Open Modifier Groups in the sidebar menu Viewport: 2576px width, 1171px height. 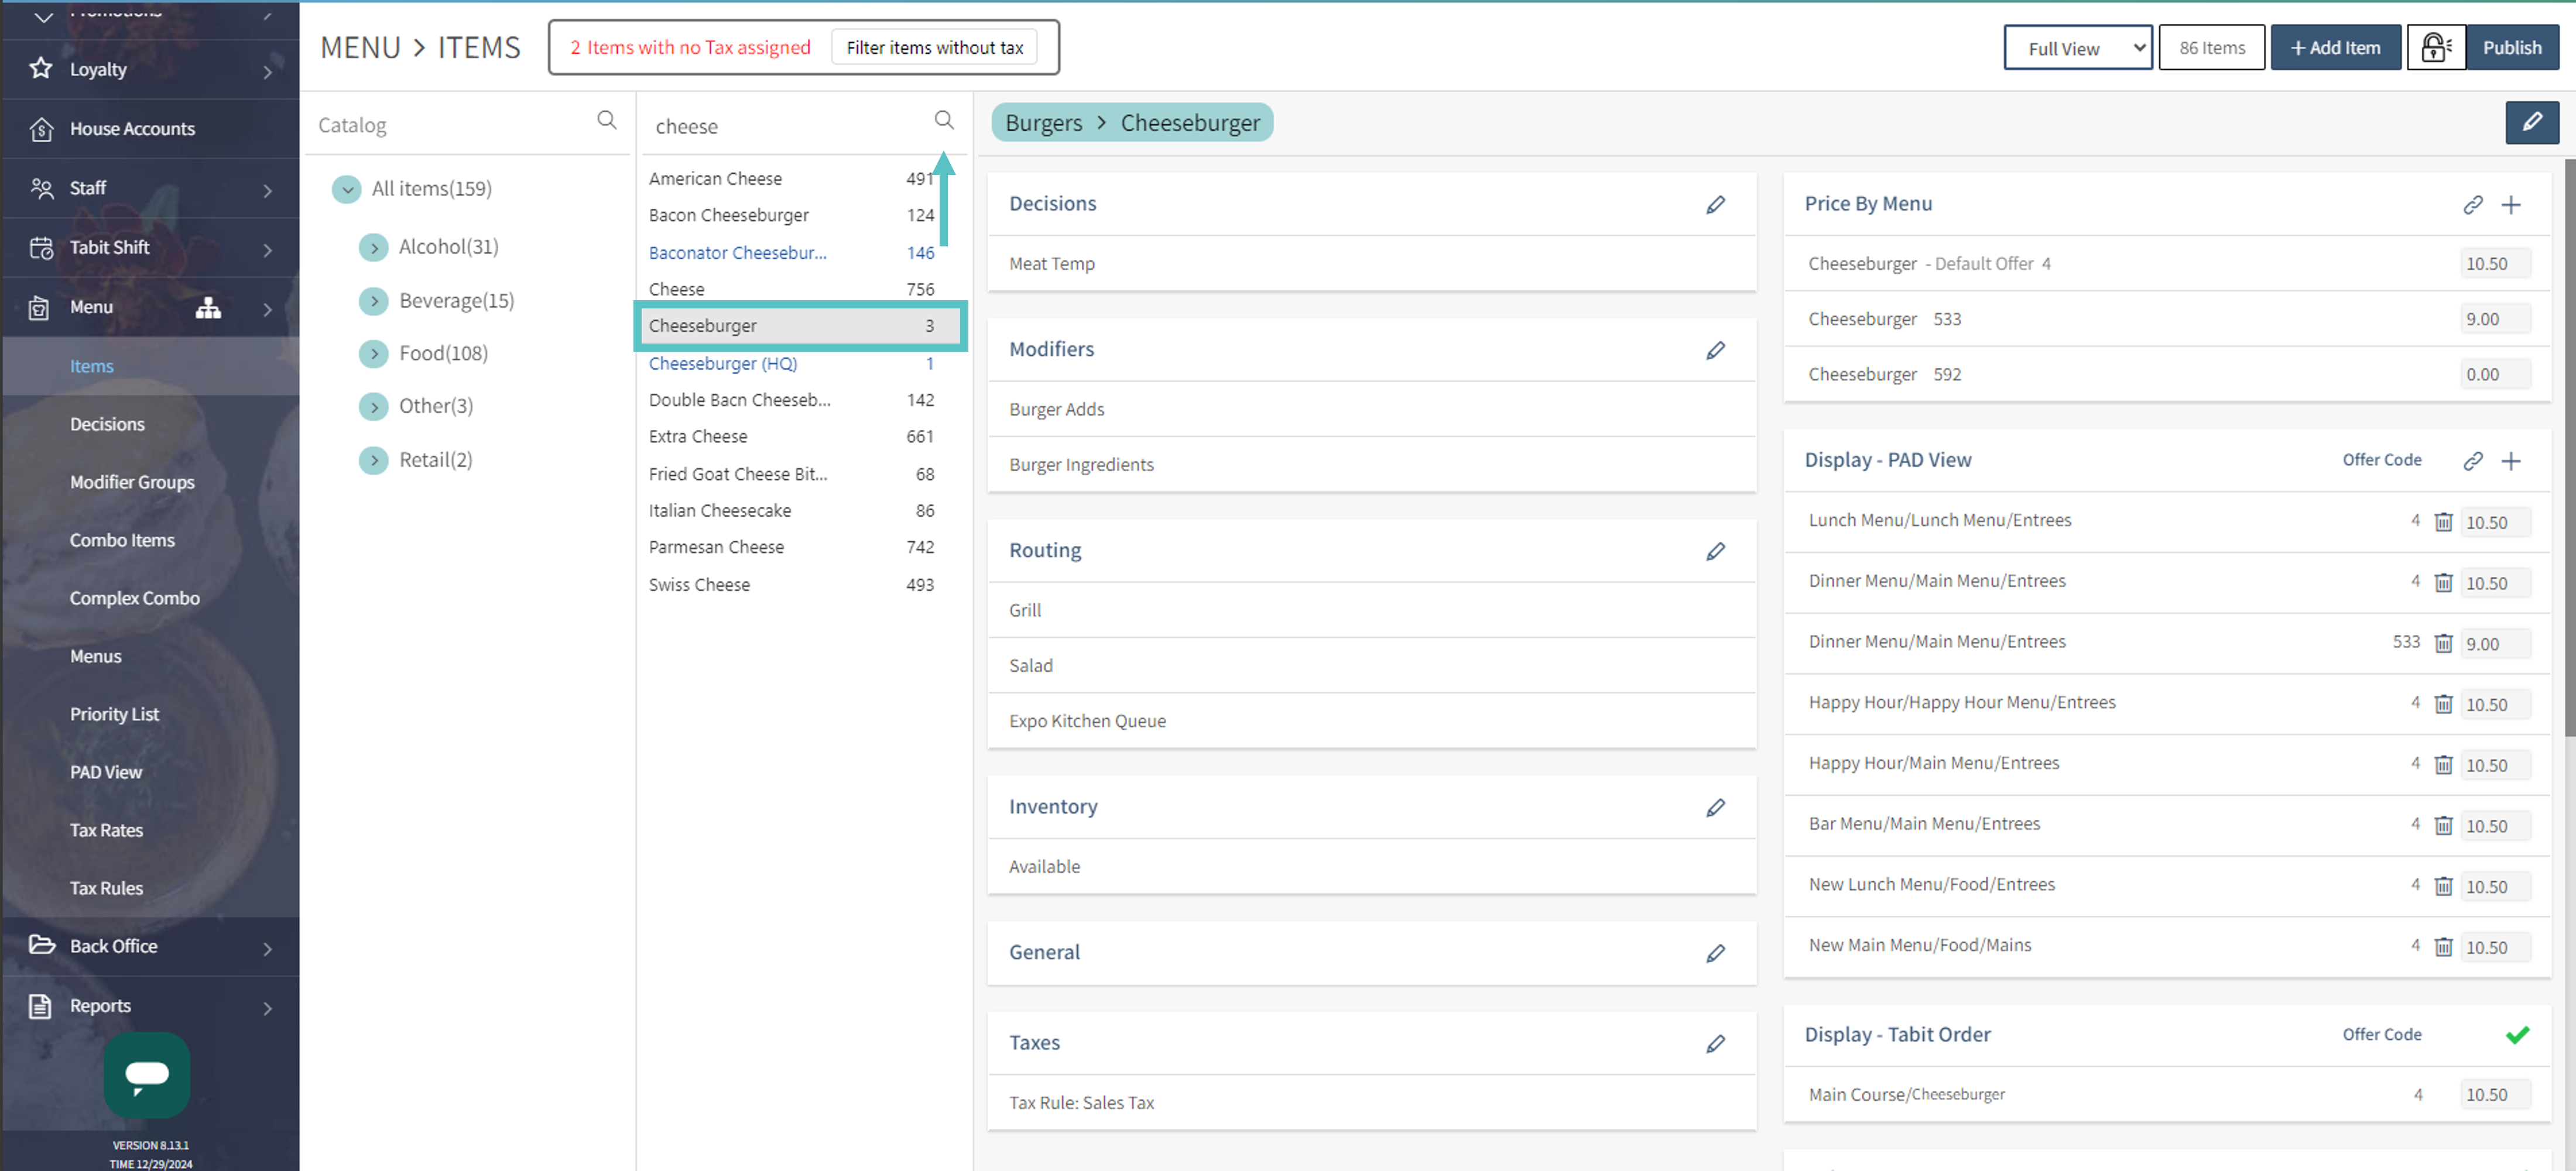click(132, 482)
